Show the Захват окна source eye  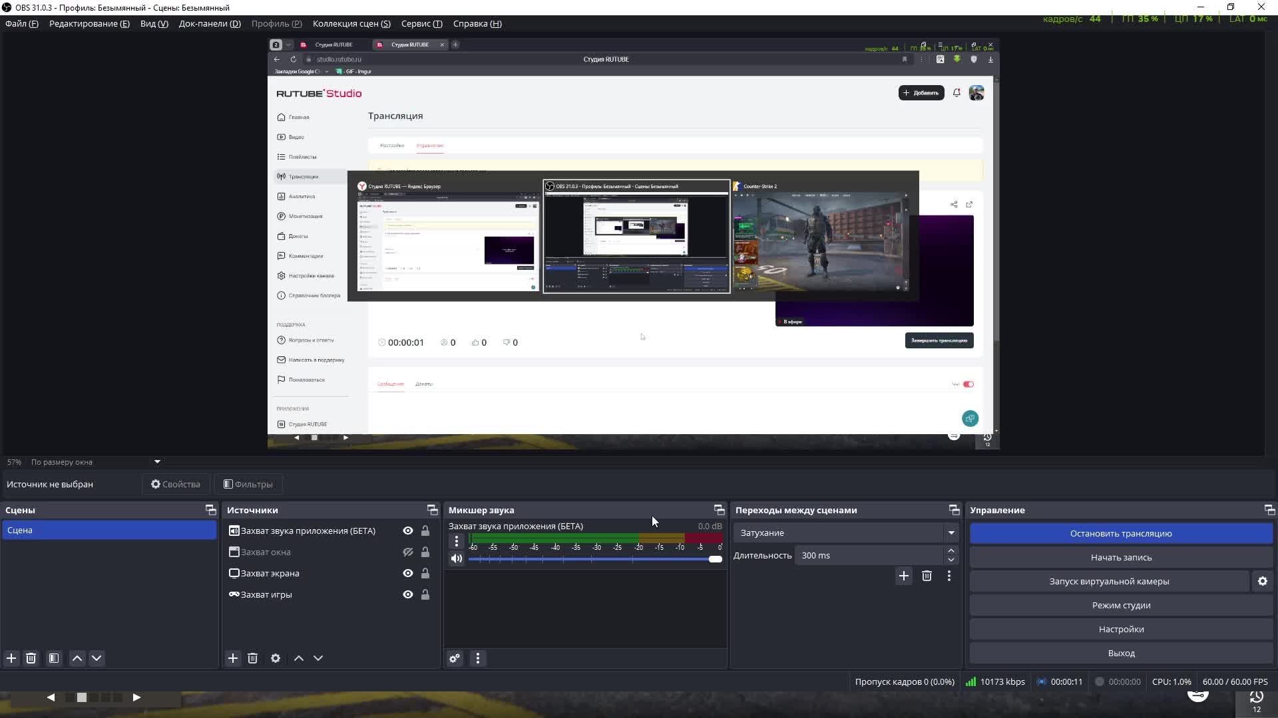coord(408,552)
